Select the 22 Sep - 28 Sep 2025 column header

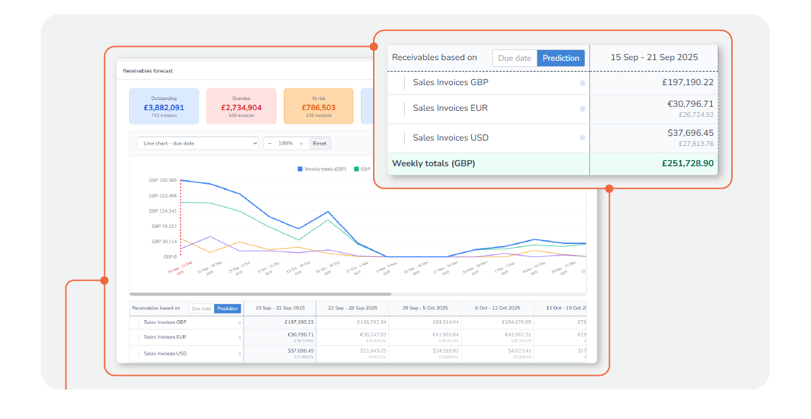pos(351,307)
